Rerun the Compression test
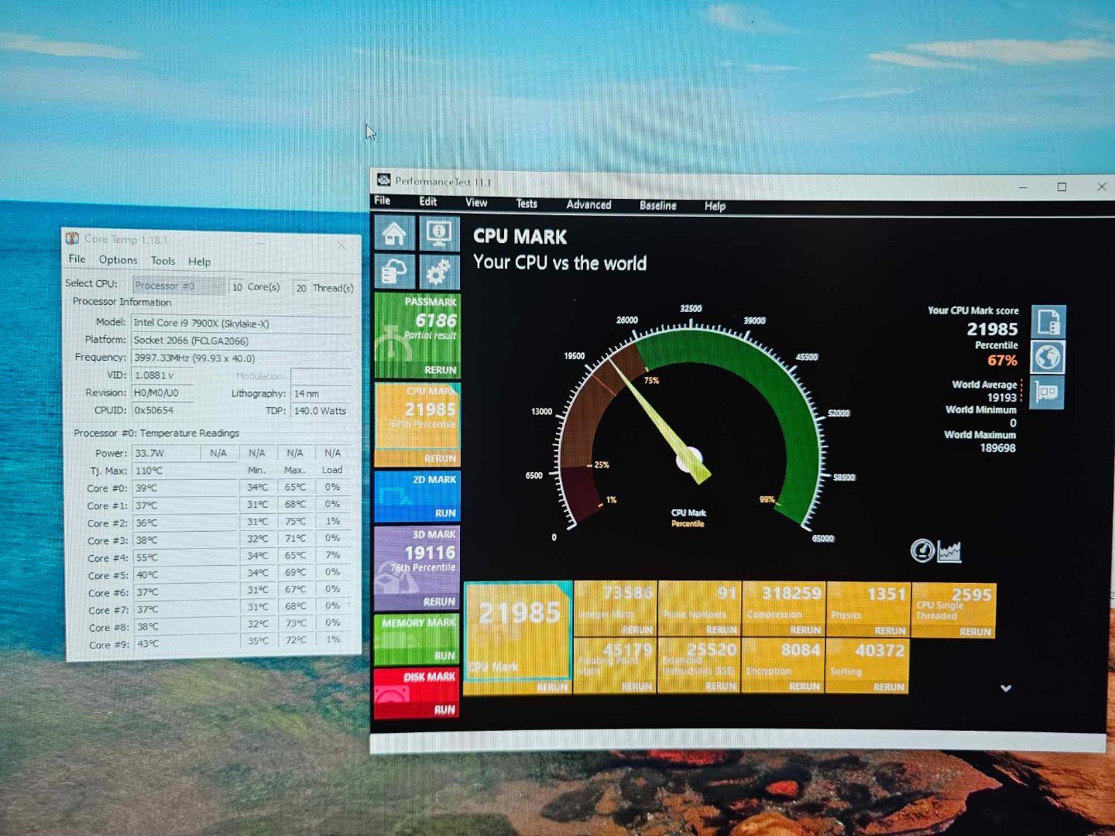 pyautogui.click(x=805, y=630)
